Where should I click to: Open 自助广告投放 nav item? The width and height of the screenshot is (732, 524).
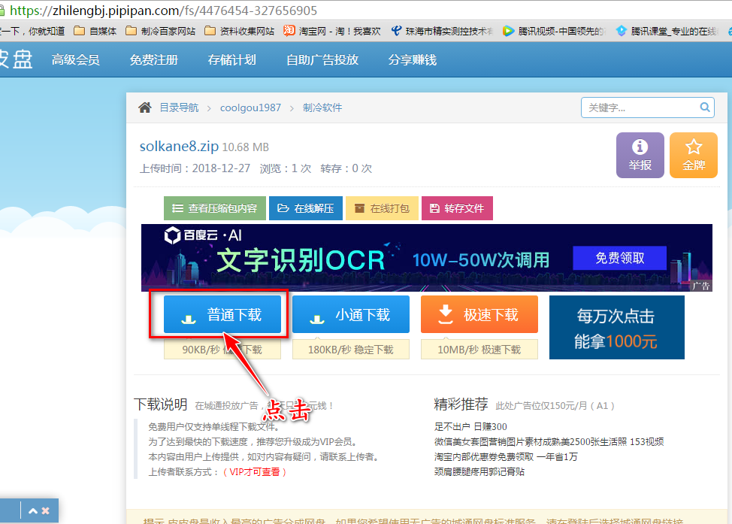click(322, 60)
